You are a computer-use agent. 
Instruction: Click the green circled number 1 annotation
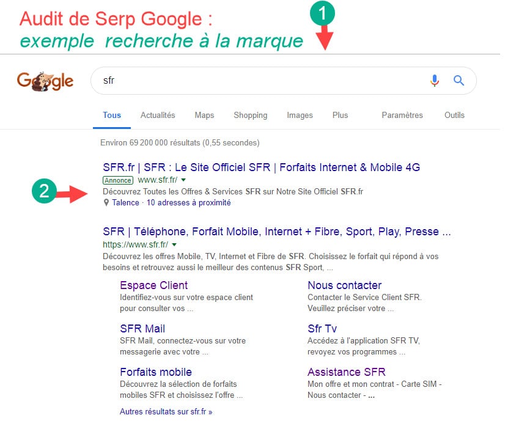click(x=323, y=12)
